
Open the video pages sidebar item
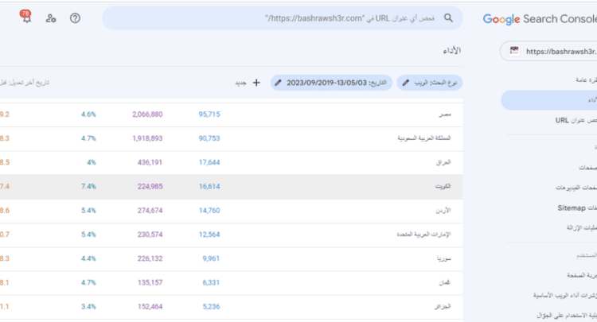(576, 188)
